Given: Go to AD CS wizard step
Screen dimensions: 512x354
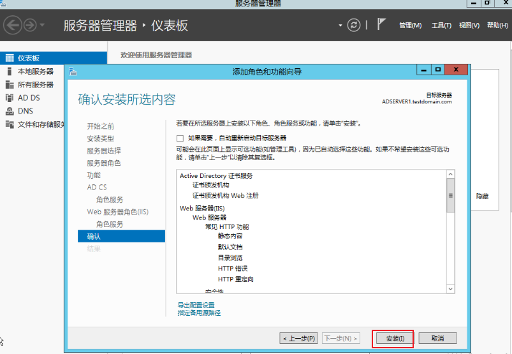Looking at the screenshot, I should [97, 187].
